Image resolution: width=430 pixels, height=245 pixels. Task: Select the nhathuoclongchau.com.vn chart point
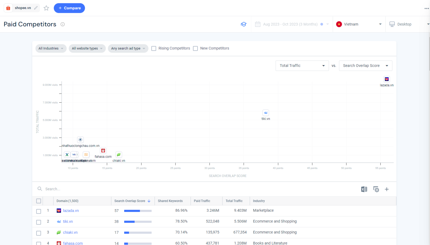[80, 140]
